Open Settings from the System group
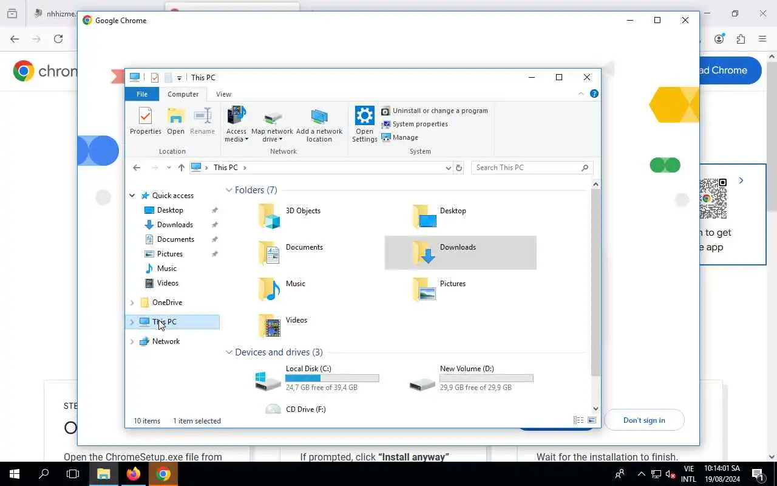This screenshot has width=777, height=486. click(365, 125)
